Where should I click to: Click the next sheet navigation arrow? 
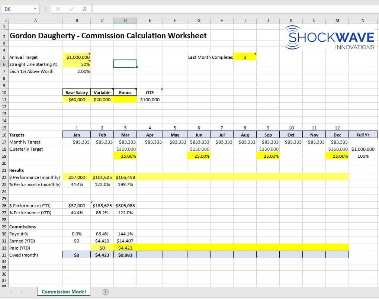(21, 292)
